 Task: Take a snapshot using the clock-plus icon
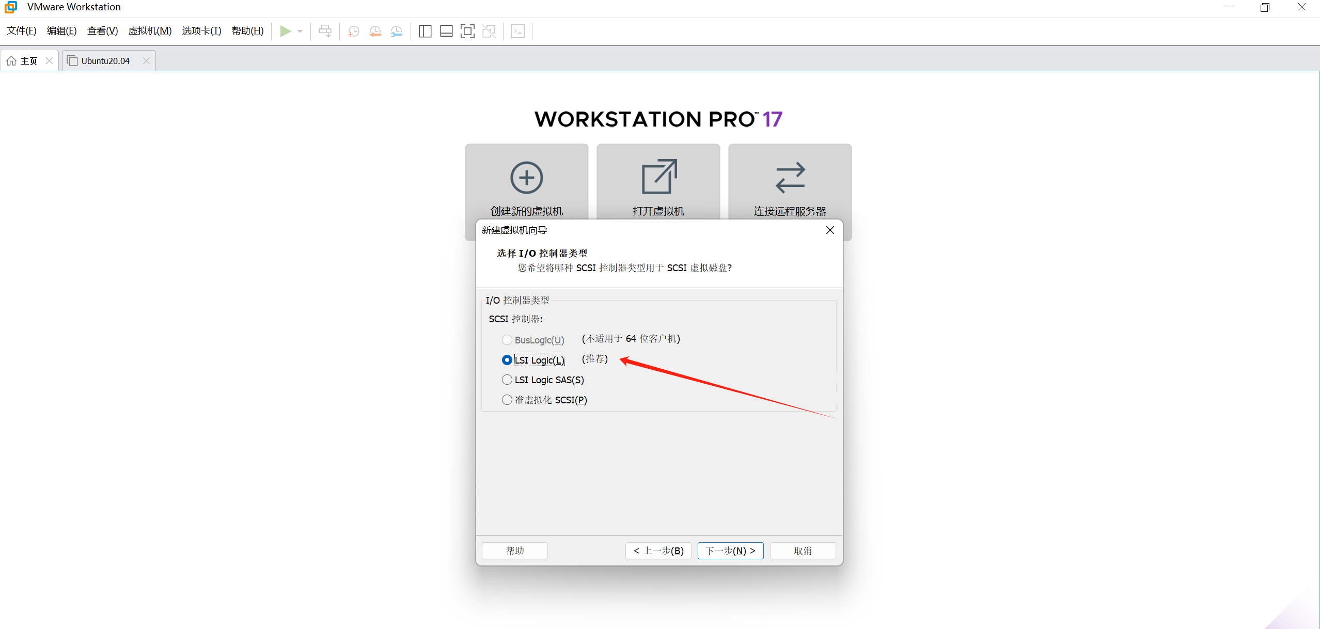tap(354, 31)
